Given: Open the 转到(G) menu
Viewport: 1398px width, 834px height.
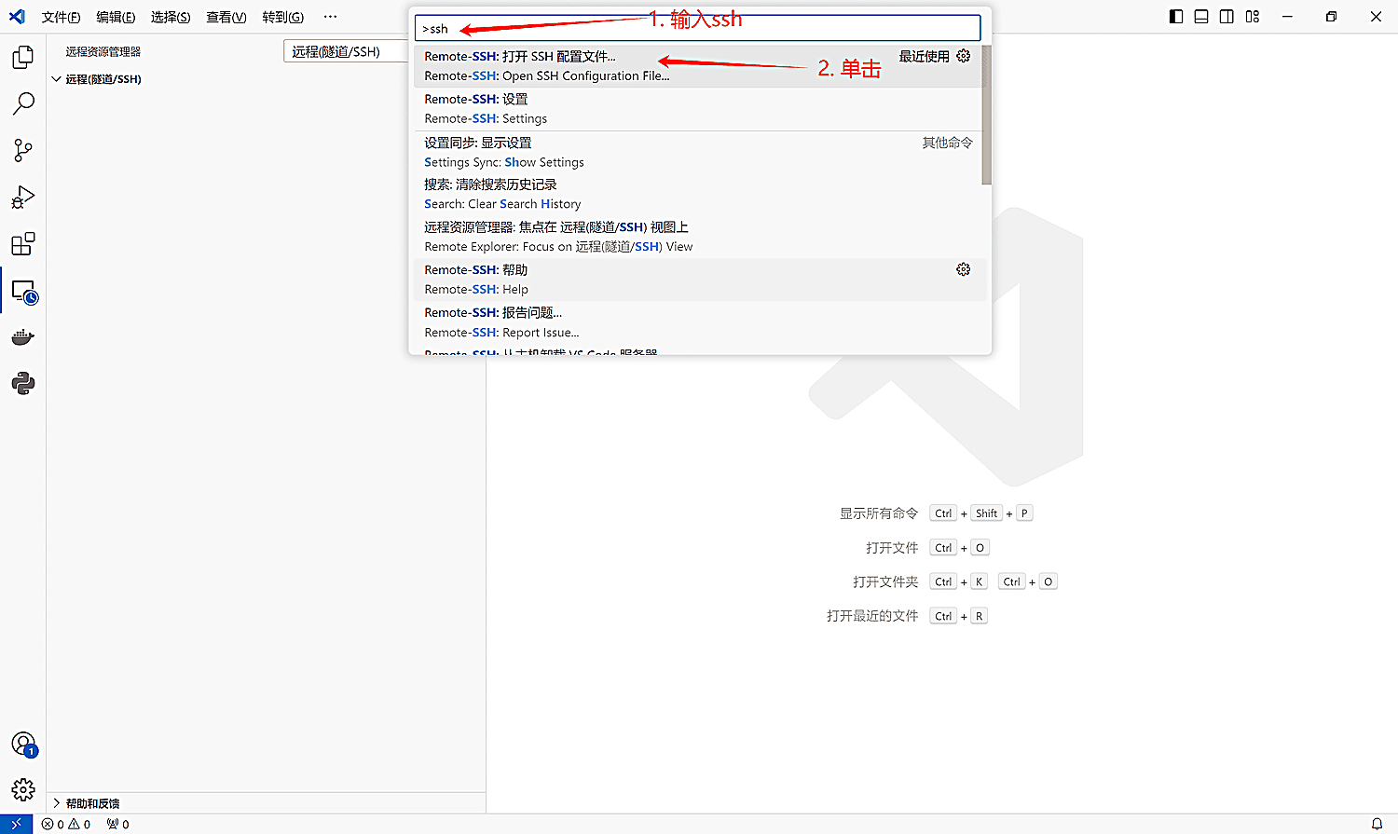Looking at the screenshot, I should tap(282, 17).
